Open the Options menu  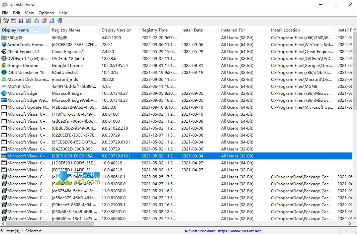tap(46, 13)
